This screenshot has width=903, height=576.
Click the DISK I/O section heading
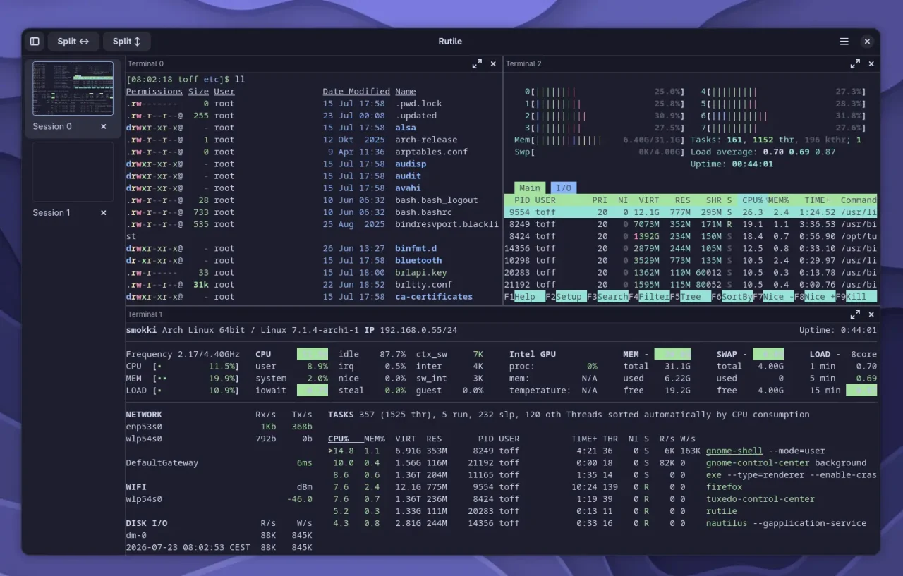pyautogui.click(x=147, y=523)
